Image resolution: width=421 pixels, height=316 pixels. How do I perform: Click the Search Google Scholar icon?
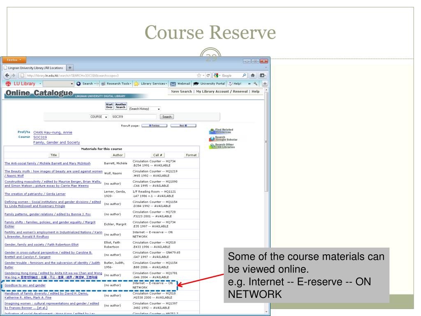[x=223, y=139]
